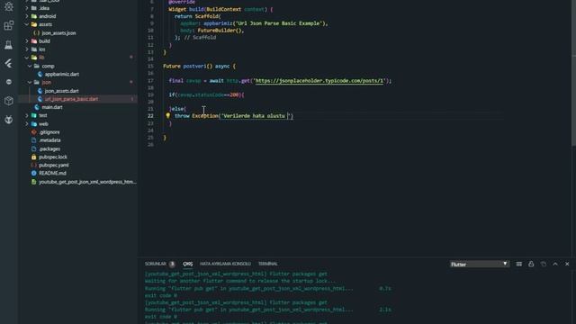Click the round dark icon below Flutter logo

point(9,82)
